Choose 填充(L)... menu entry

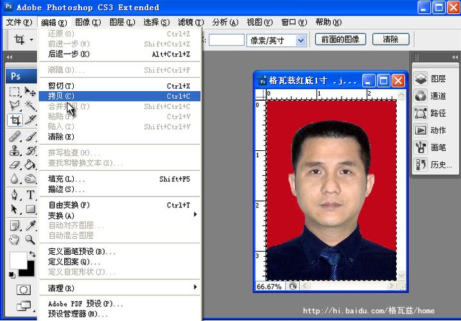(119, 179)
